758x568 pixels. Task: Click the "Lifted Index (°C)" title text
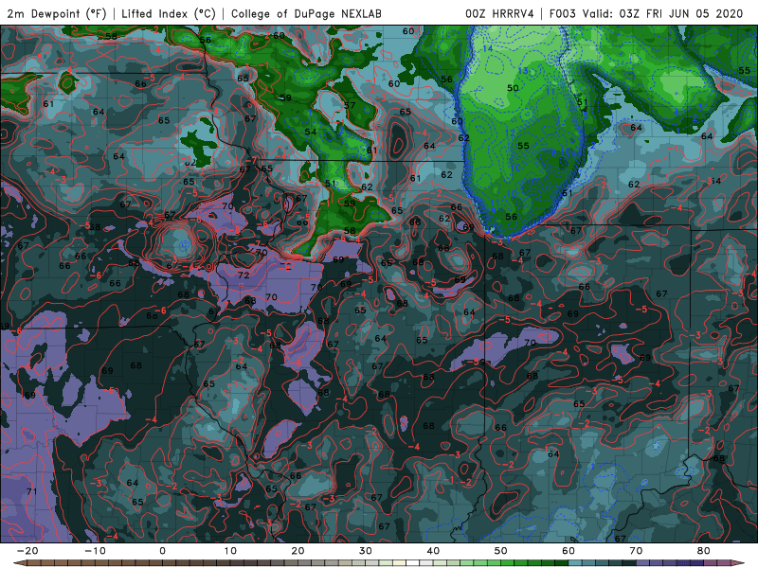coord(169,13)
